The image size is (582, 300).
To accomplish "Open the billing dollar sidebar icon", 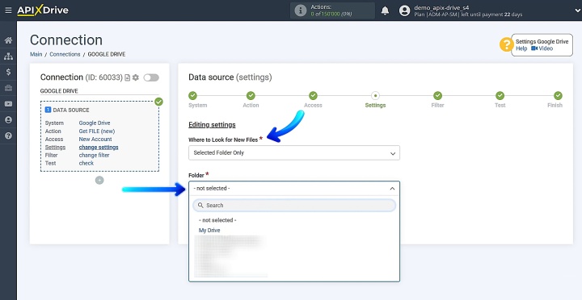I will click(x=8, y=73).
